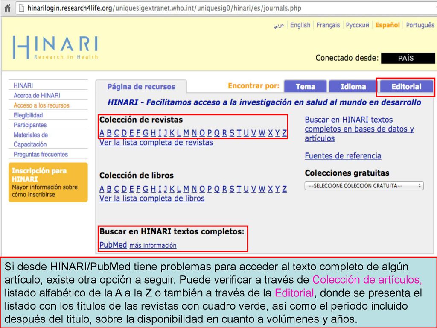Image resolution: width=437 pixels, height=328 pixels.
Task: Find resources by Editorial tab
Action: click(x=406, y=87)
